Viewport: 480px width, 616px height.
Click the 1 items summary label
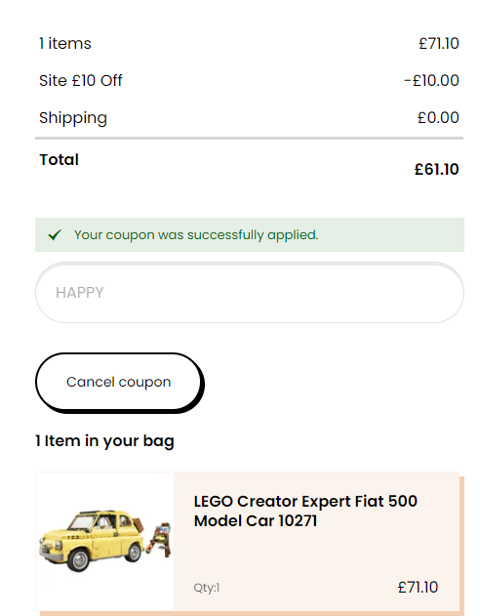click(x=65, y=43)
